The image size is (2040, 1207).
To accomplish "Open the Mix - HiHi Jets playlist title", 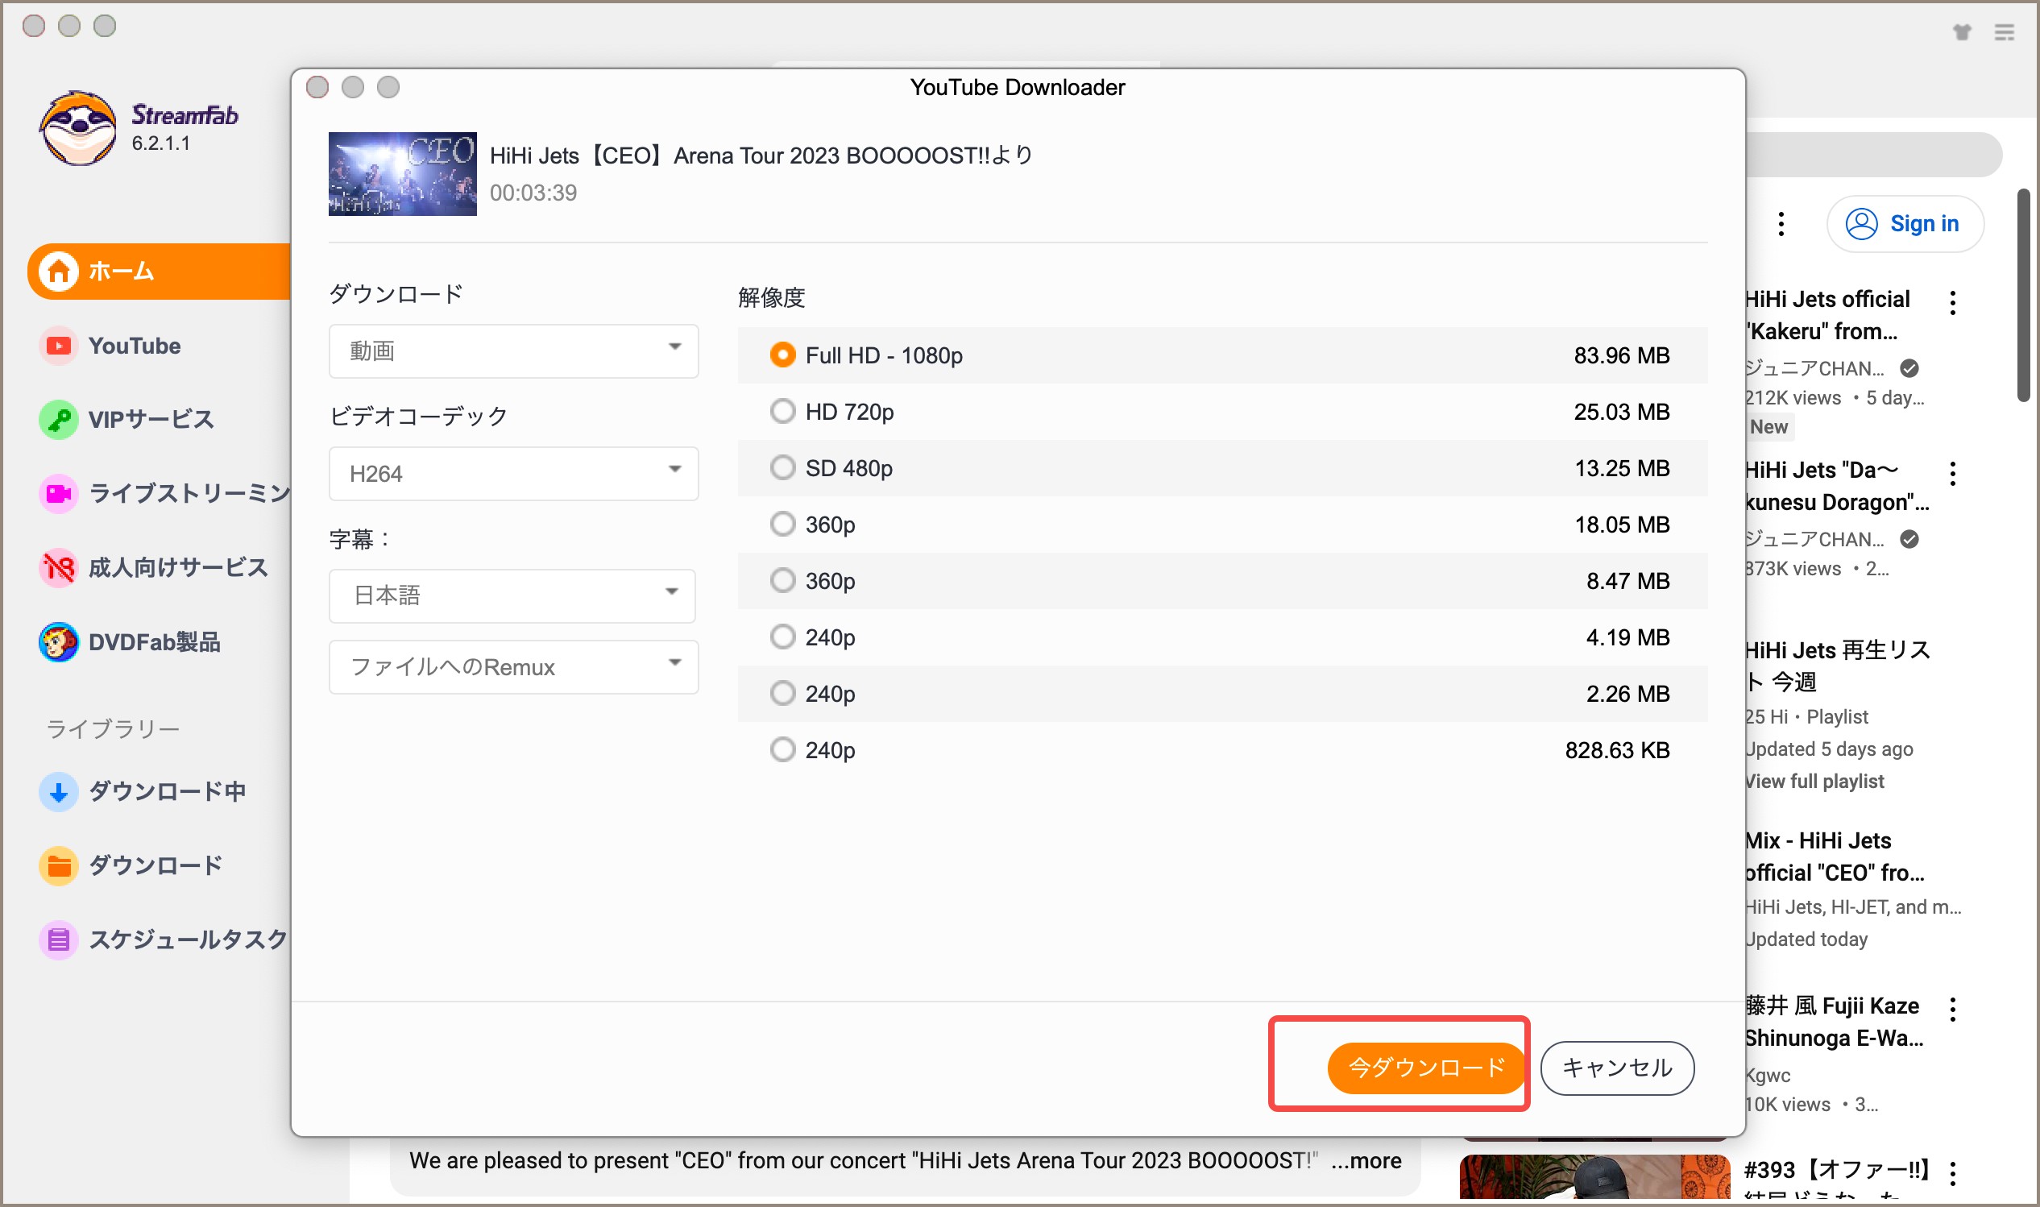I will point(1835,857).
